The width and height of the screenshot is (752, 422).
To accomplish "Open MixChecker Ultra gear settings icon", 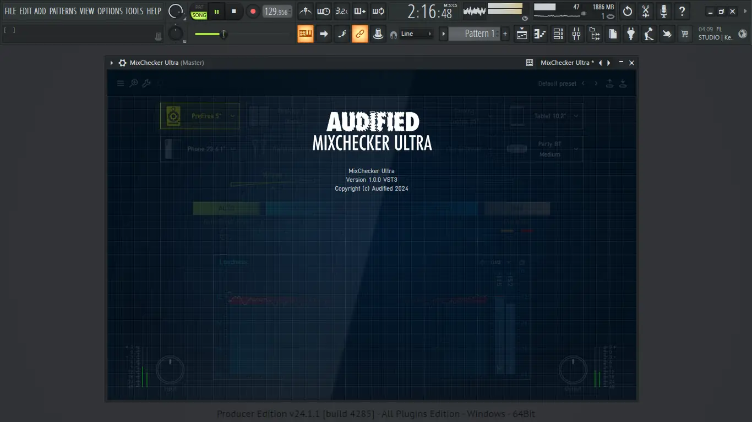I will tap(122, 63).
